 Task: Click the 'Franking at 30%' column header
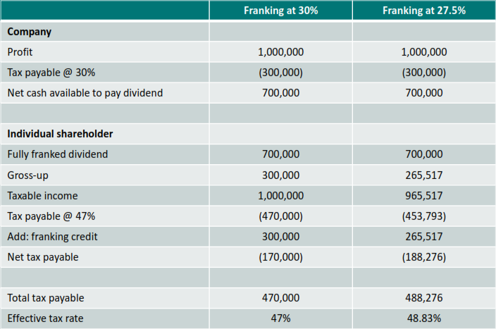tap(280, 11)
